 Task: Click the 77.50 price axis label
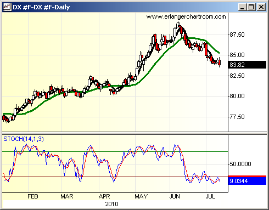coord(237,117)
